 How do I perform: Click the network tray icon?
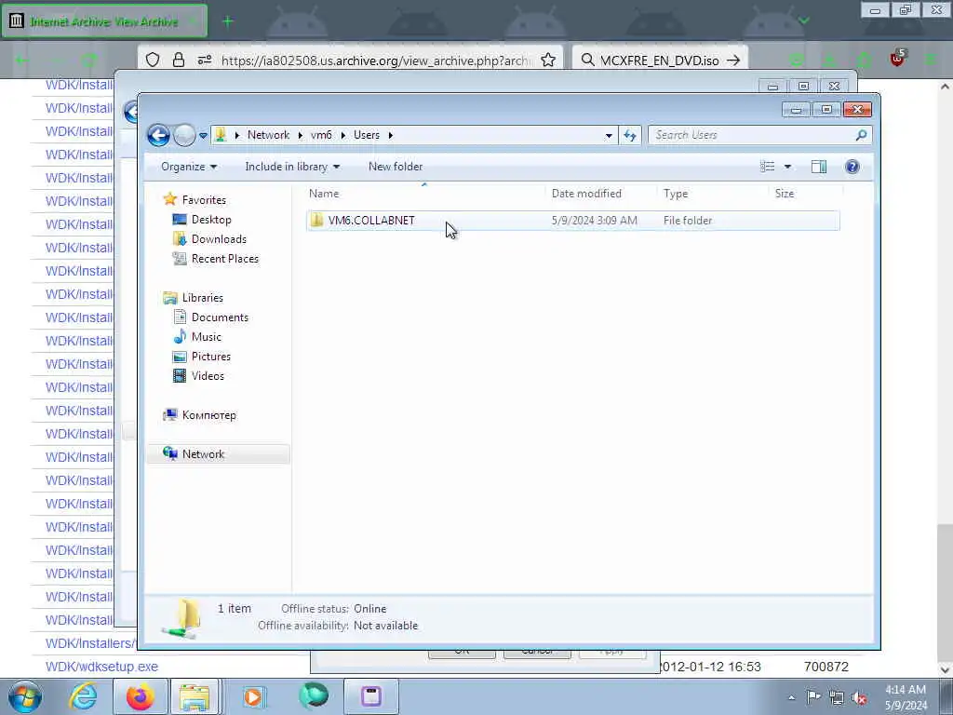(x=837, y=698)
